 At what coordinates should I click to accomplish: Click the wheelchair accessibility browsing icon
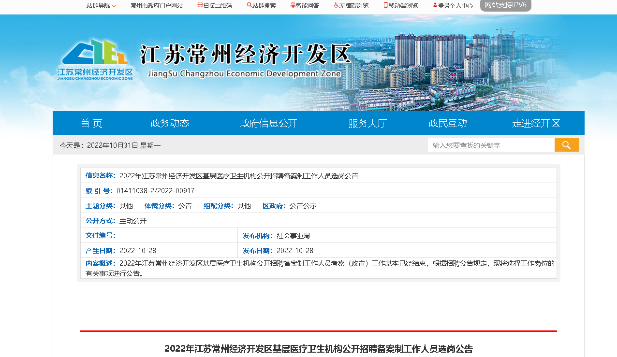[x=336, y=5]
